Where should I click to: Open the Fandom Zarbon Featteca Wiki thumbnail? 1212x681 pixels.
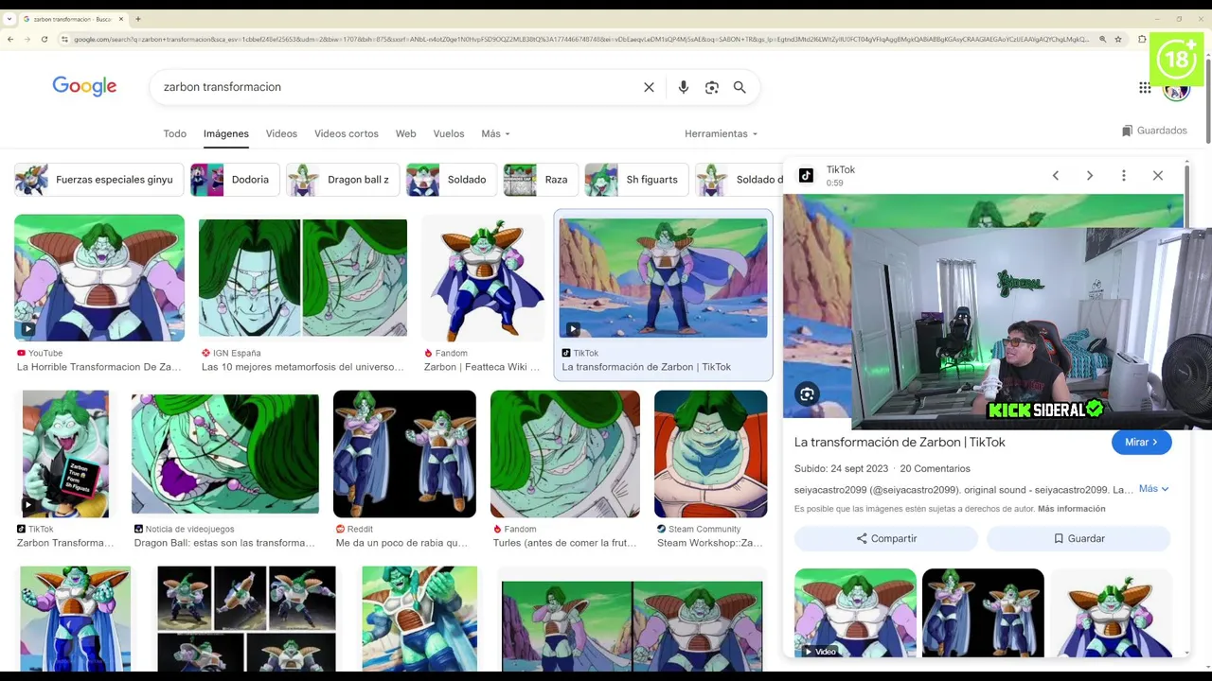[483, 278]
